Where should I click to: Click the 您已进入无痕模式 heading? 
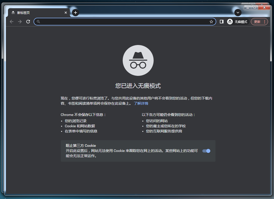(138, 86)
